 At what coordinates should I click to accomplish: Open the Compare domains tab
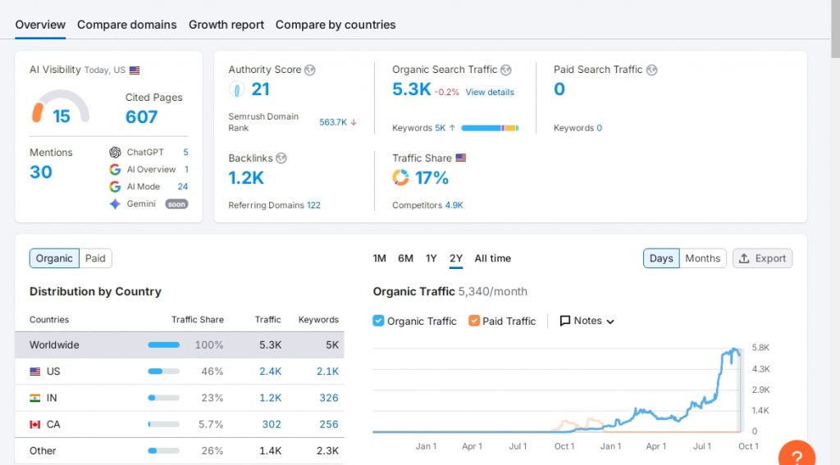click(127, 25)
